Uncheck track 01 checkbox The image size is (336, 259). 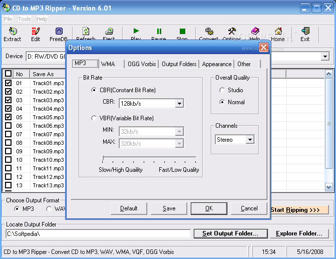coord(8,83)
